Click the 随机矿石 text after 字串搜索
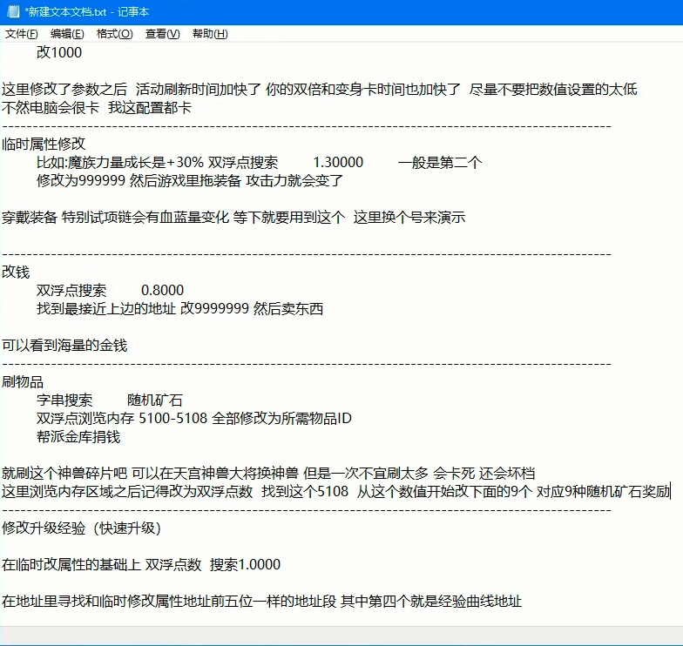The height and width of the screenshot is (646, 683). [x=155, y=400]
